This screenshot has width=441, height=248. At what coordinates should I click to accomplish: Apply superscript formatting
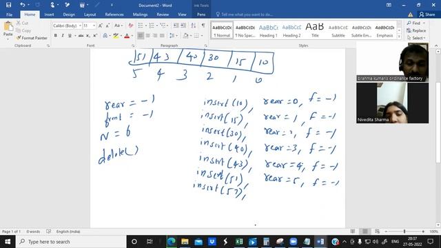95,36
